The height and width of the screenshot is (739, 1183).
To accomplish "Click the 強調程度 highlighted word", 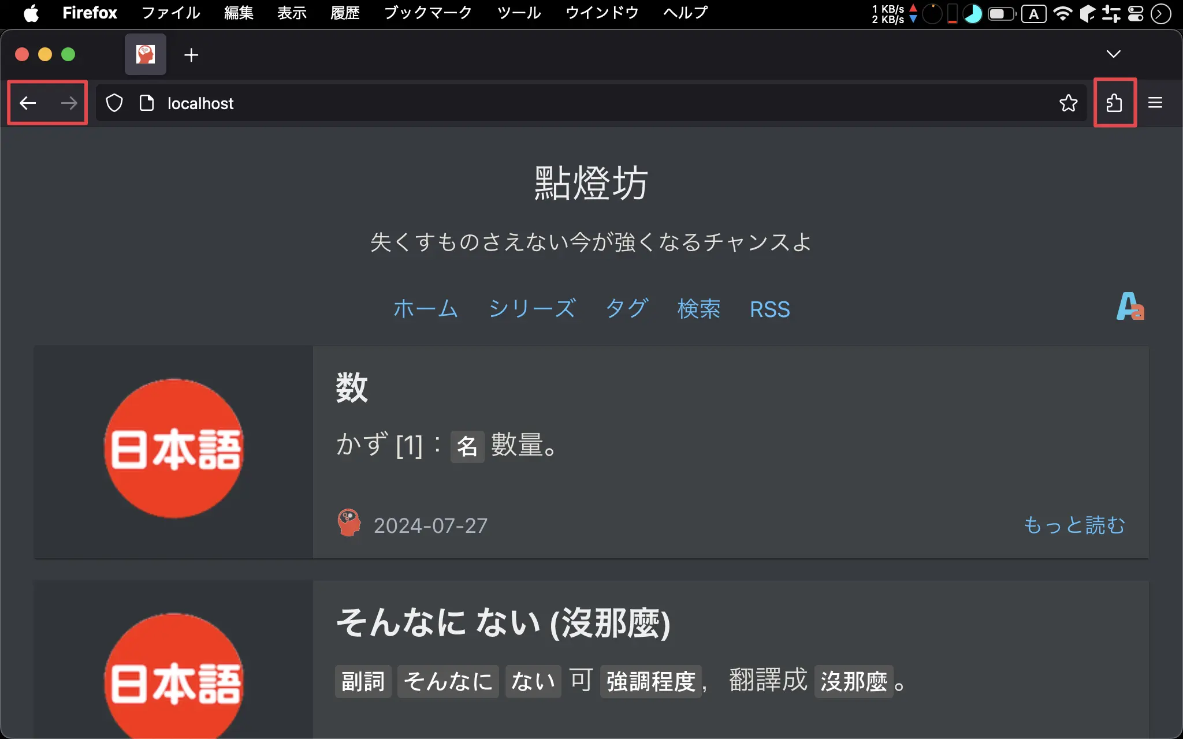I will 651,681.
